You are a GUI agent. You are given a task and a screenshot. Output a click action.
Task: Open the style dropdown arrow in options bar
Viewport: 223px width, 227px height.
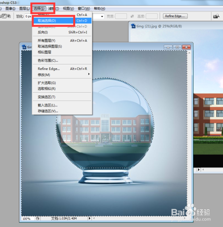click(x=102, y=17)
